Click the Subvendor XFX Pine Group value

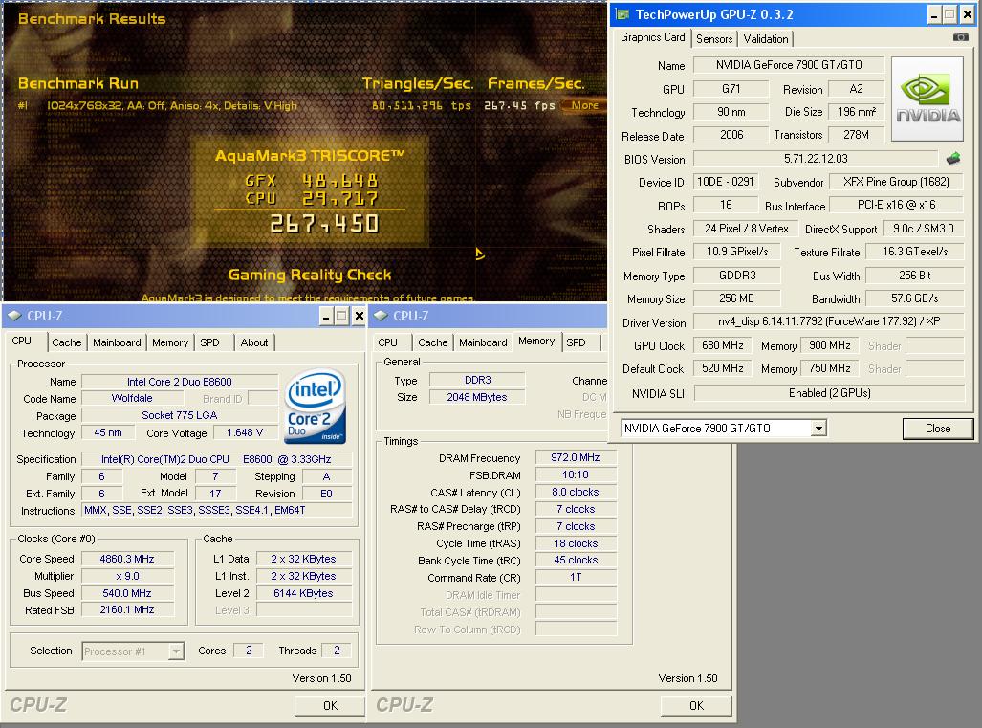(x=896, y=183)
